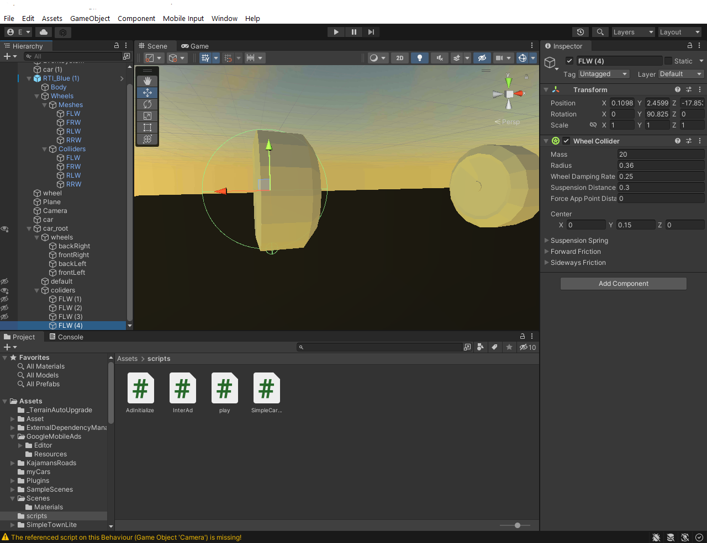Toggle scale constrained proportions link
This screenshot has width=707, height=543.
click(593, 125)
